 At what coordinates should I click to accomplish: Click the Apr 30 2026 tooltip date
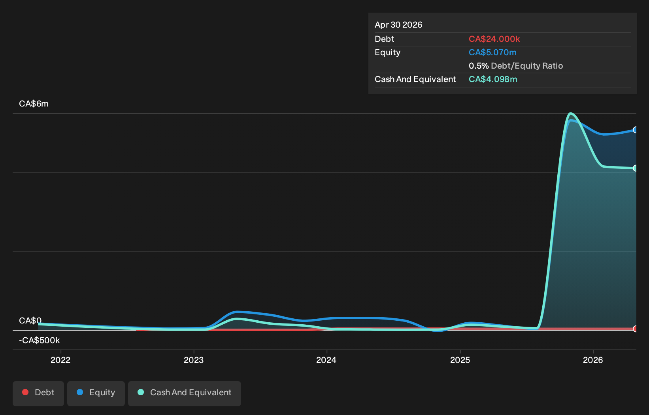[x=398, y=25]
